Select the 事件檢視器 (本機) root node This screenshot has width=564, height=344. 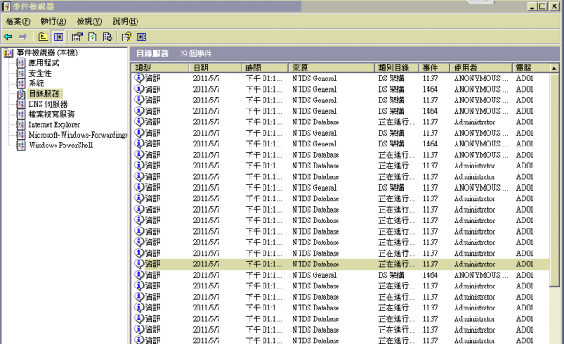(47, 53)
